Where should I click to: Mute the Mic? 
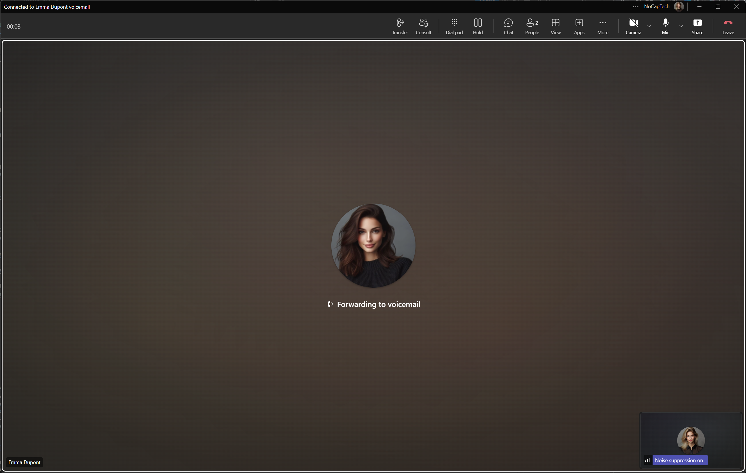point(665,26)
